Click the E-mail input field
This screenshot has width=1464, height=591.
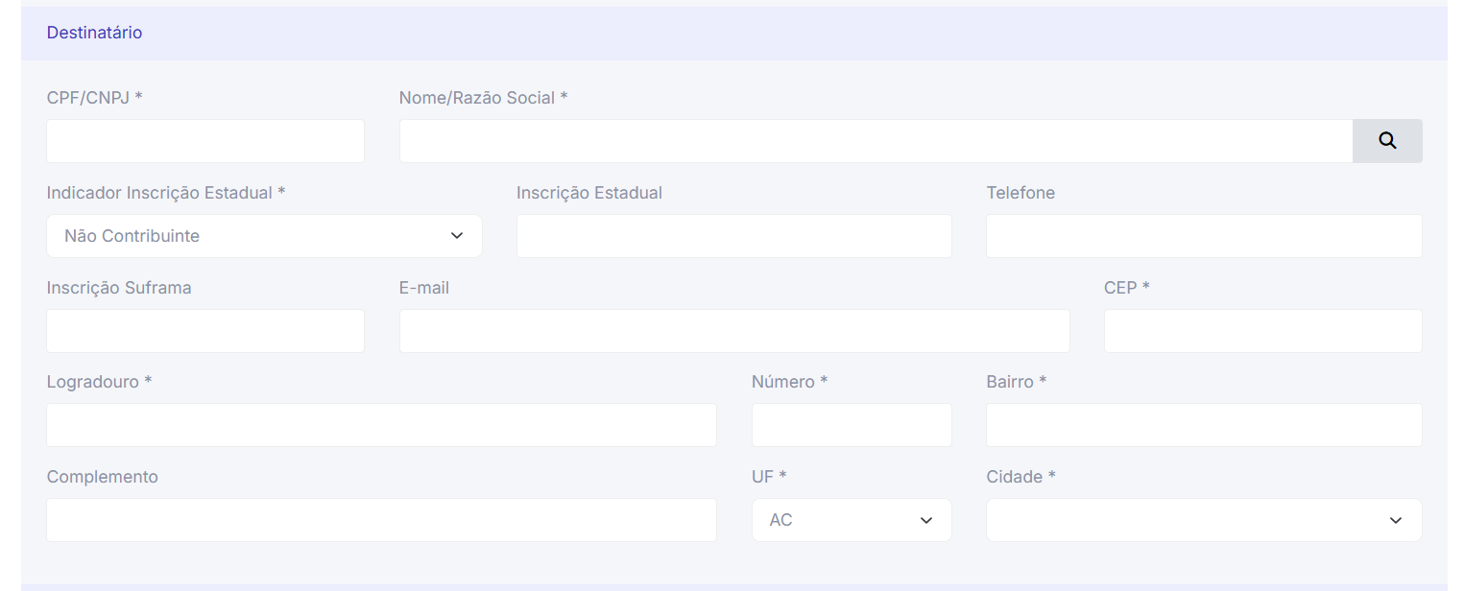734,331
